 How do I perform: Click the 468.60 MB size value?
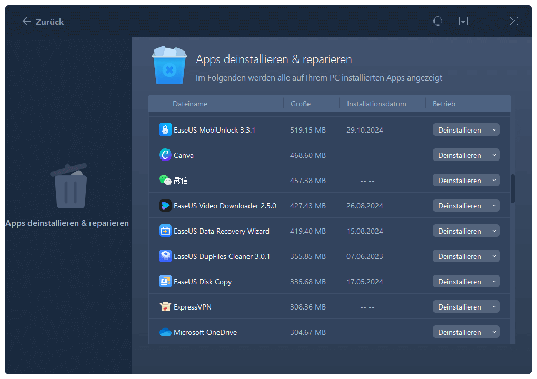(308, 155)
